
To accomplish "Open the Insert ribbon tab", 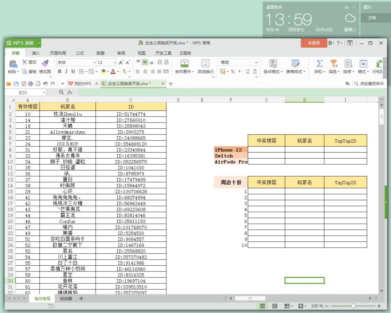I will 36,53.
